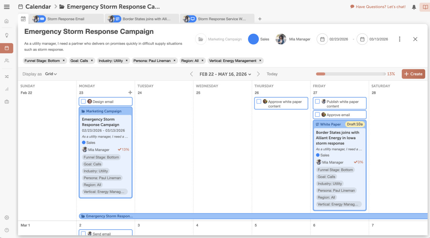Select the 02/23/2026 start date field
Image resolution: width=430 pixels, height=238 pixels.
click(339, 39)
